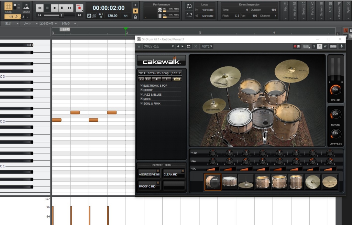The width and height of the screenshot is (352, 225).
Task: Select the hi-hat thumbnail
Action: pyautogui.click(x=246, y=182)
